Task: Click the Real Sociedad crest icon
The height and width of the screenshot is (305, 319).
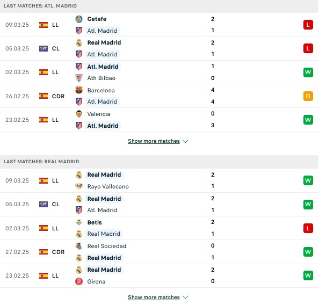Action: (79, 246)
